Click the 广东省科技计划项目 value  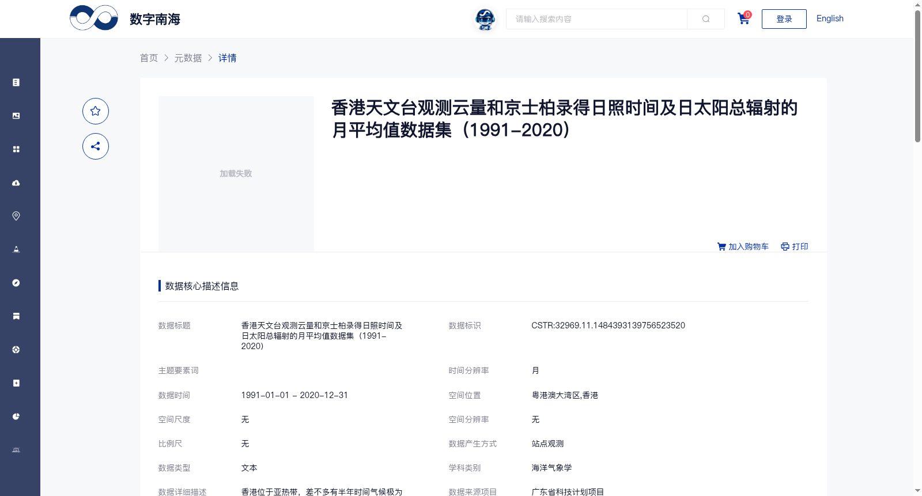pyautogui.click(x=568, y=492)
